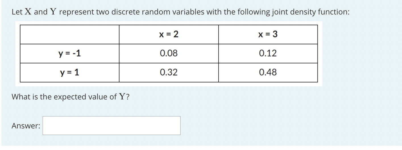Image resolution: width=402 pixels, height=150 pixels.
Task: Select the y = 1 row label
Action: (70, 73)
